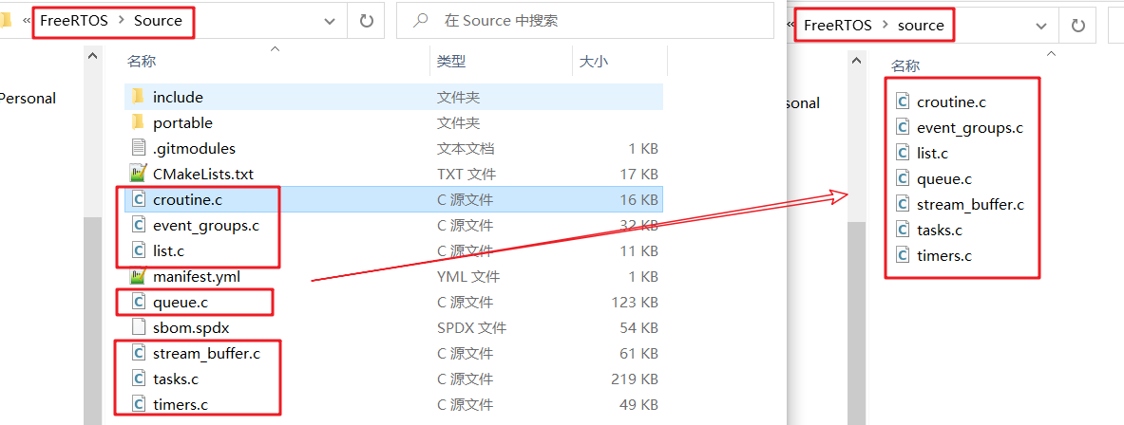Select the '文件夹' type cell of portable

point(458,122)
